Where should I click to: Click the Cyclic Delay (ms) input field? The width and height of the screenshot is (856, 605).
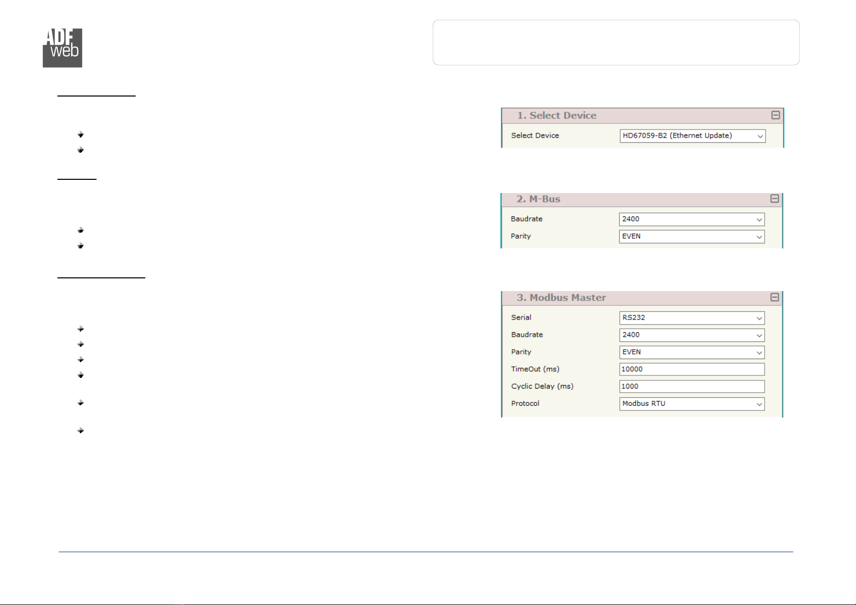[692, 387]
